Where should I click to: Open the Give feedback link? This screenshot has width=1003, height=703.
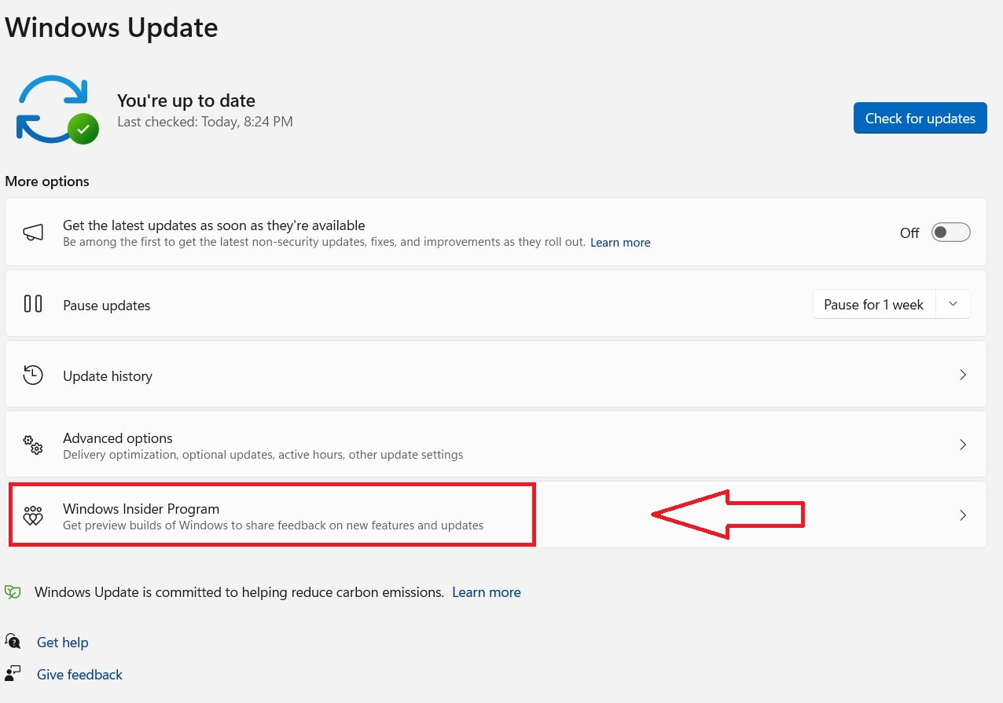tap(79, 675)
